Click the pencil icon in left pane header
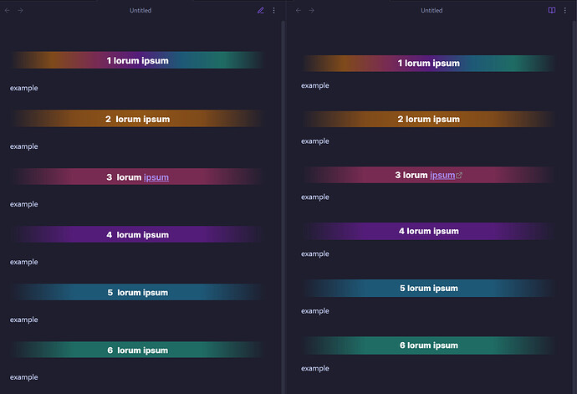This screenshot has height=394, width=577. pyautogui.click(x=261, y=10)
